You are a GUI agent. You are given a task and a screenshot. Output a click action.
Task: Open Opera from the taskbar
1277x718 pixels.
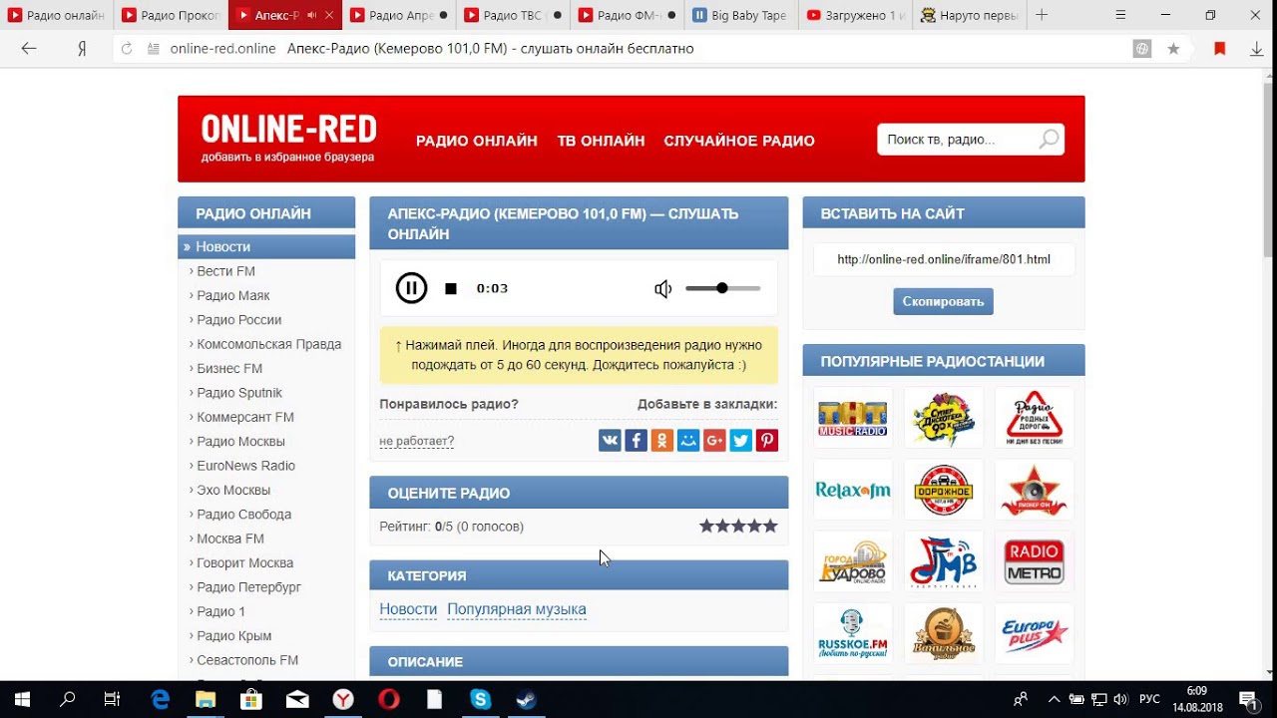click(x=389, y=699)
